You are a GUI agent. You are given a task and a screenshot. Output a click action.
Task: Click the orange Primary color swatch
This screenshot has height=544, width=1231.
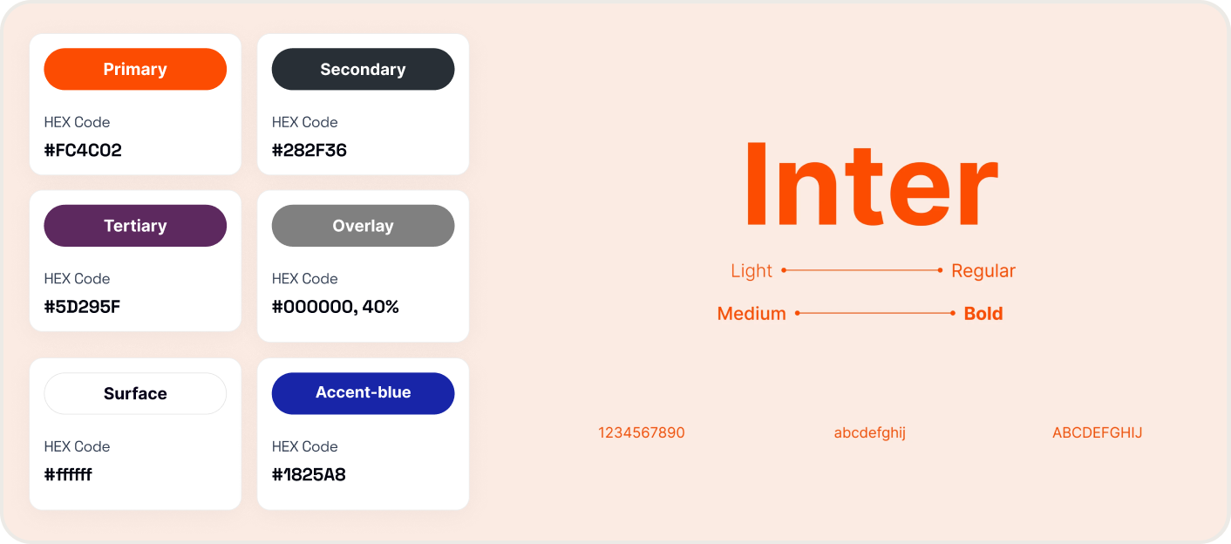click(135, 69)
